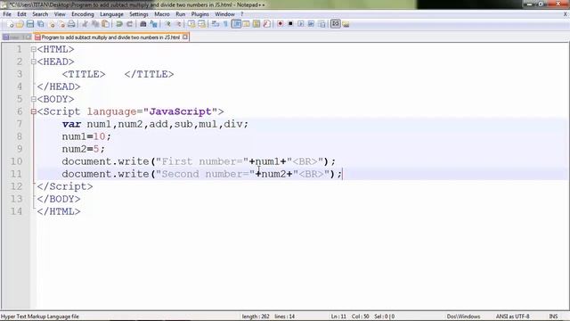
Task: Open the Document map toolbar icon
Action: (256, 24)
